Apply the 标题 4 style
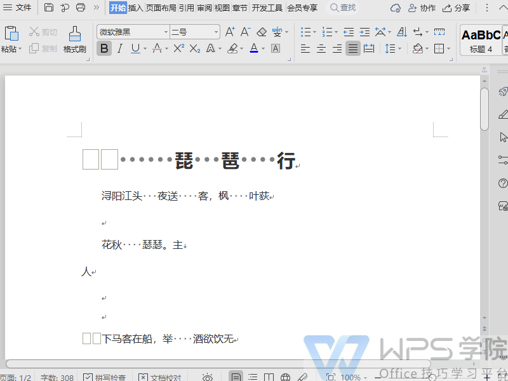The height and width of the screenshot is (381, 508). [x=481, y=40]
